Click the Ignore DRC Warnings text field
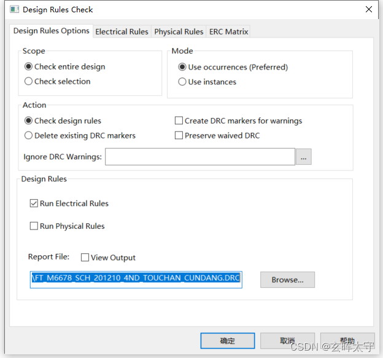 click(200, 157)
